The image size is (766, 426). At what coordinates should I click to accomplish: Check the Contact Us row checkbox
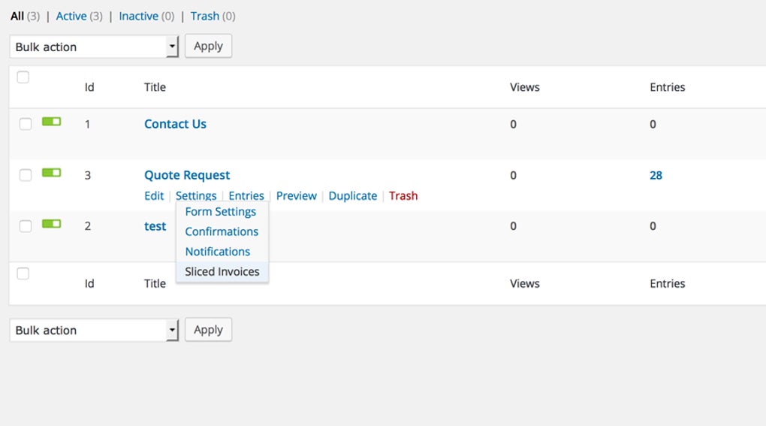tap(26, 124)
